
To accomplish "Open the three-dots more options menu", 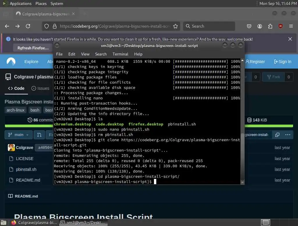I will tap(288, 135).
